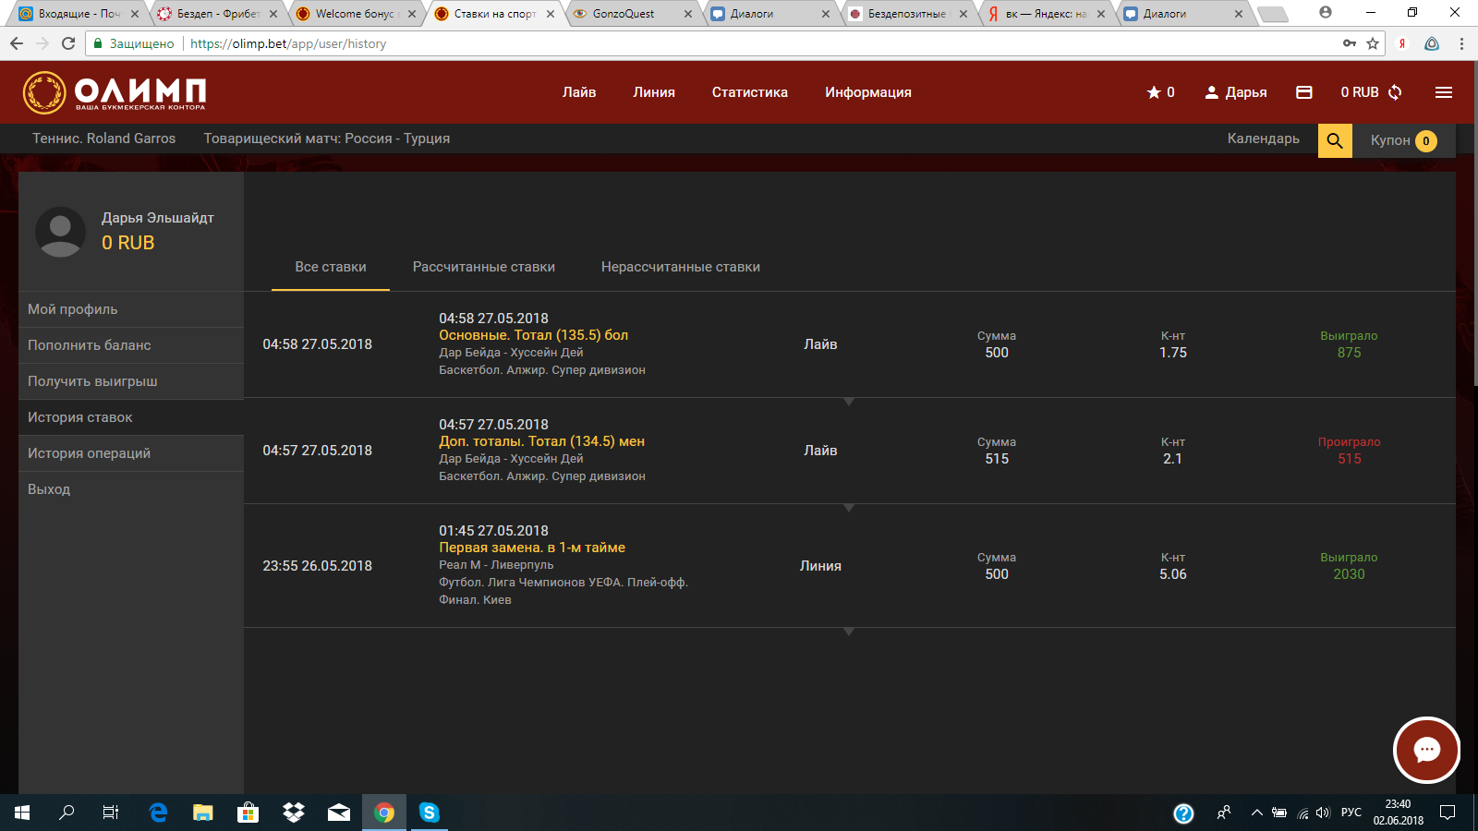Screen dimensions: 1478x831
Task: Open the volume control in system tray
Action: pyautogui.click(x=1323, y=813)
